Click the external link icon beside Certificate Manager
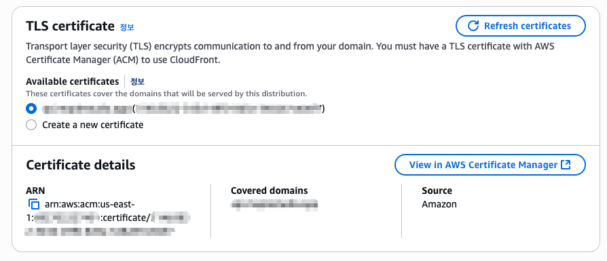Screen dimensions: 607x261 [x=566, y=165]
